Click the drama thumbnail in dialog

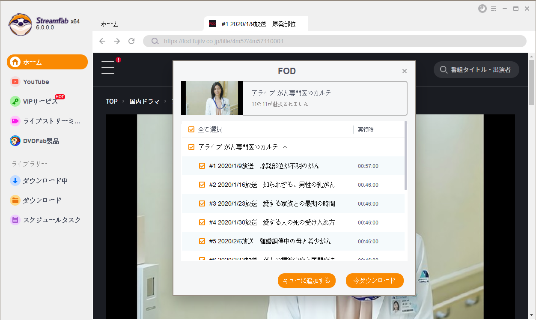212,98
